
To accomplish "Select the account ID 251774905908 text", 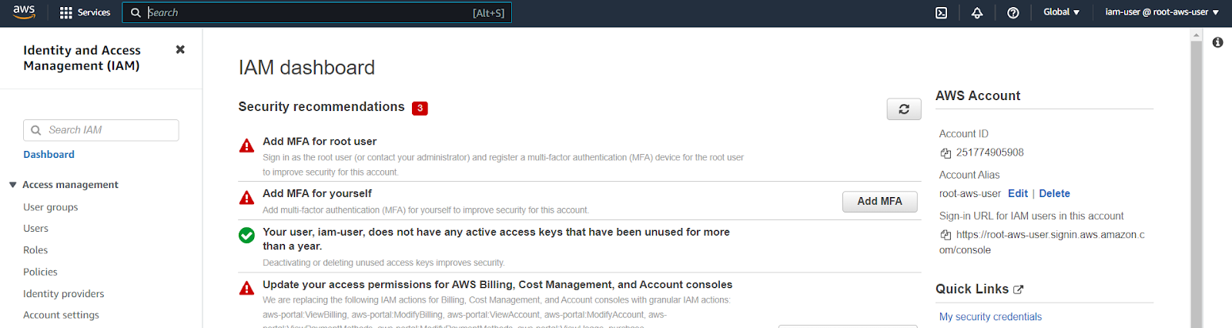I will (x=989, y=152).
